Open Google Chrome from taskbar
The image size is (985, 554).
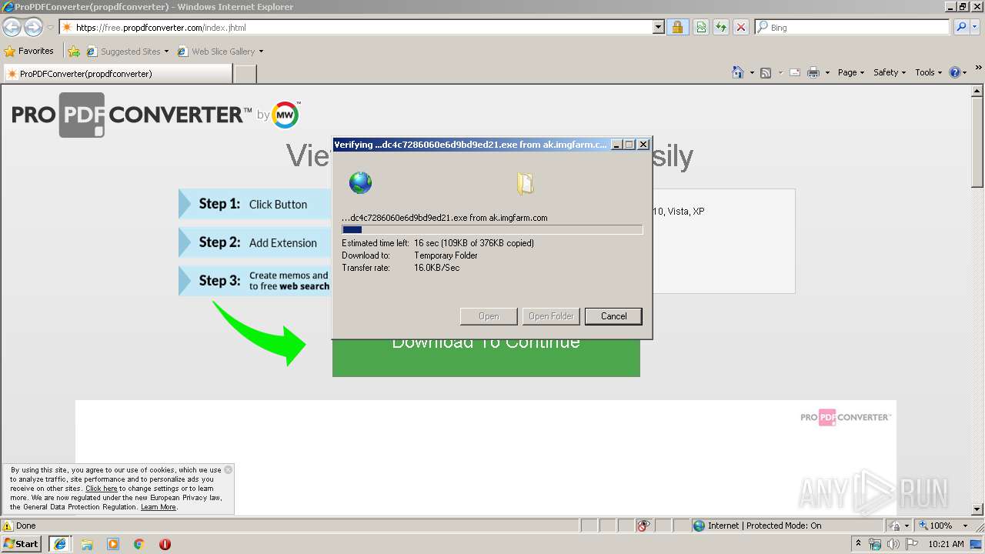click(139, 544)
